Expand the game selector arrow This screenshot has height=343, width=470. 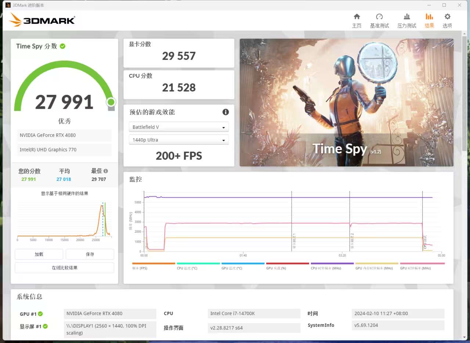point(224,127)
